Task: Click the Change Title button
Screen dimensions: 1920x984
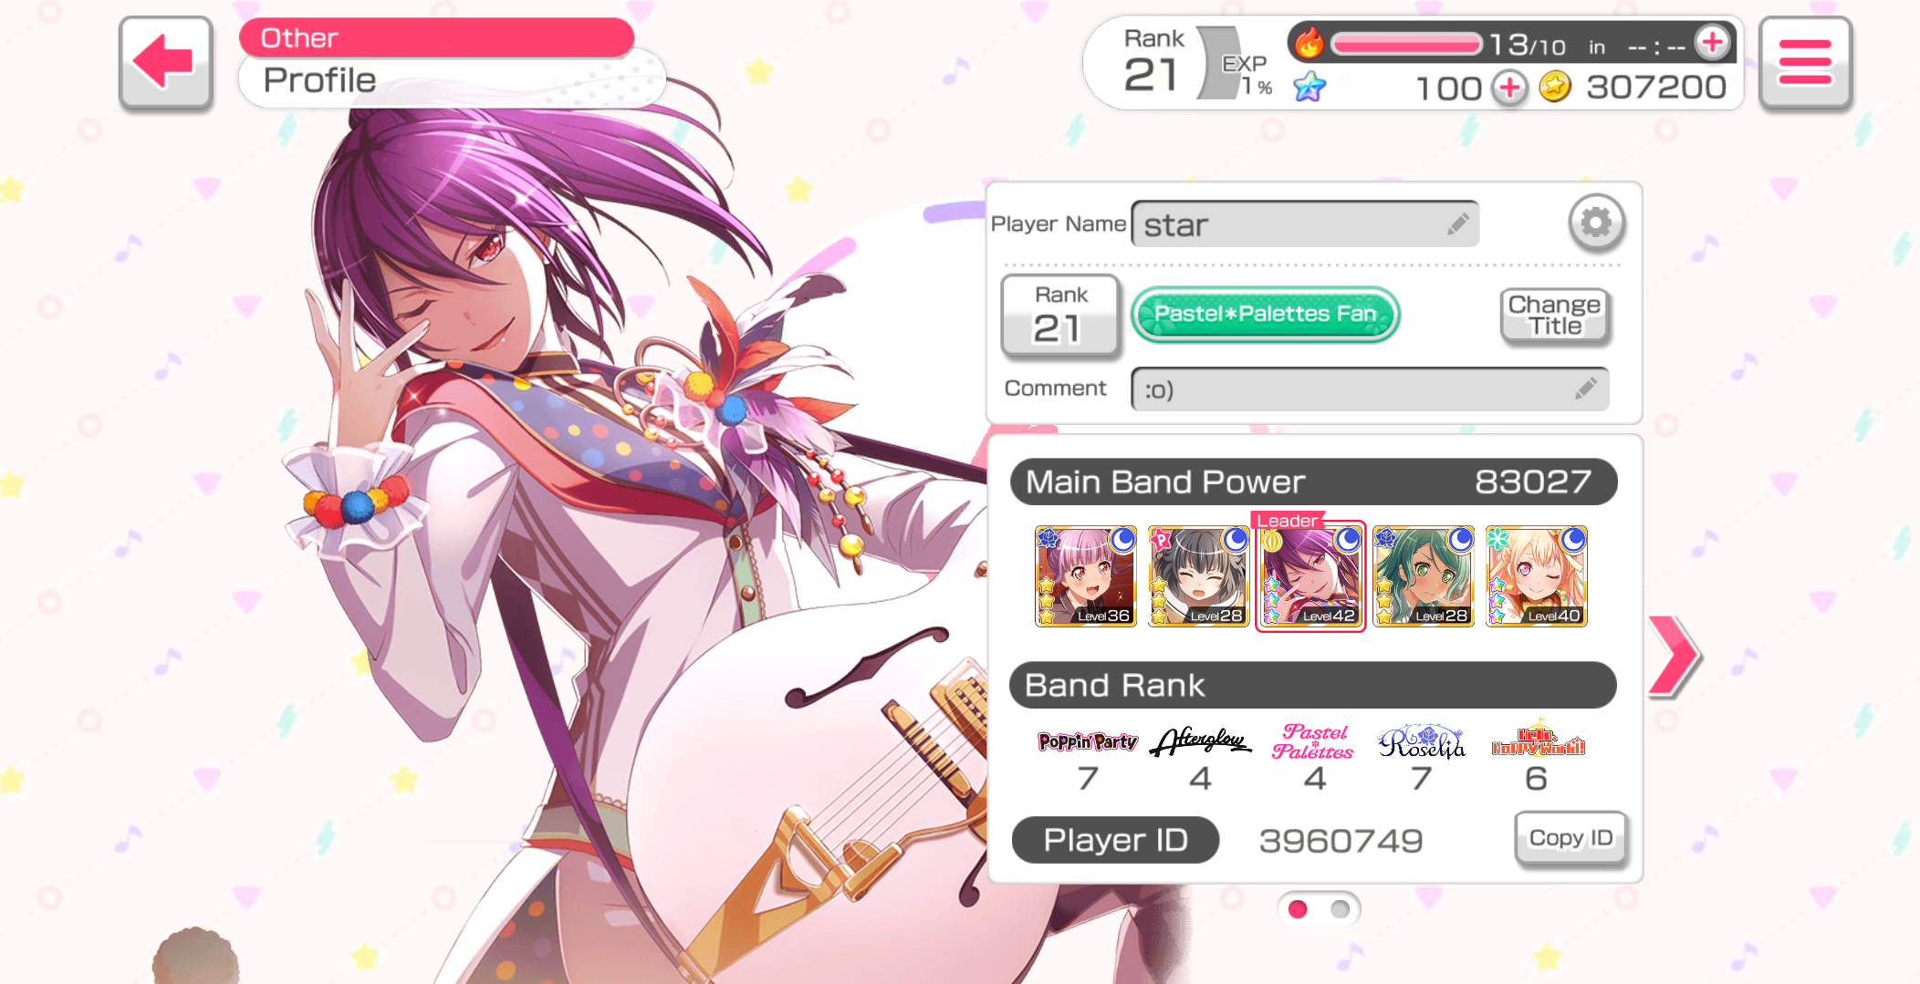Action: 1555,316
